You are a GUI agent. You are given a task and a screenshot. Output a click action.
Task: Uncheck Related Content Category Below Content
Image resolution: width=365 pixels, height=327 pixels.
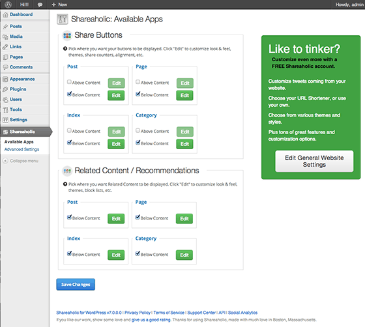[138, 253]
